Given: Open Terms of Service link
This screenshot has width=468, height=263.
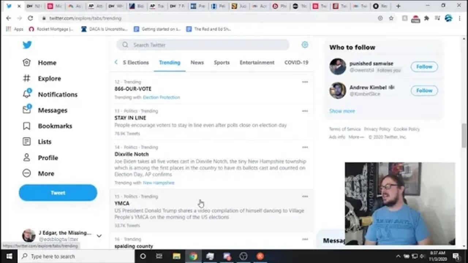Looking at the screenshot, I should tap(344, 129).
